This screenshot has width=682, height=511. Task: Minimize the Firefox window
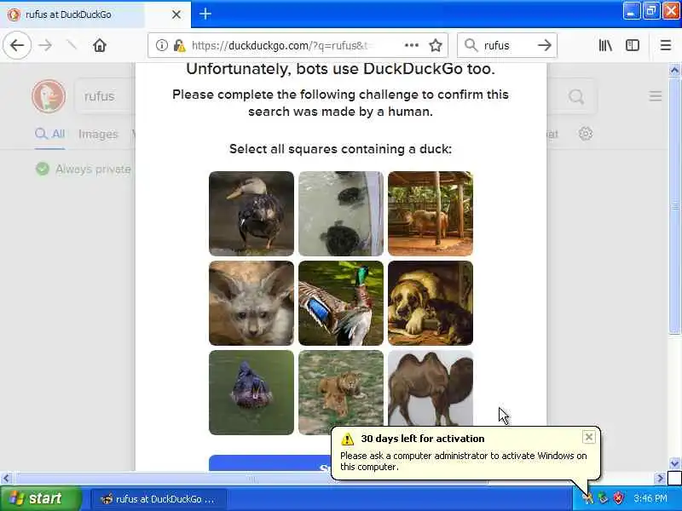[x=631, y=11]
